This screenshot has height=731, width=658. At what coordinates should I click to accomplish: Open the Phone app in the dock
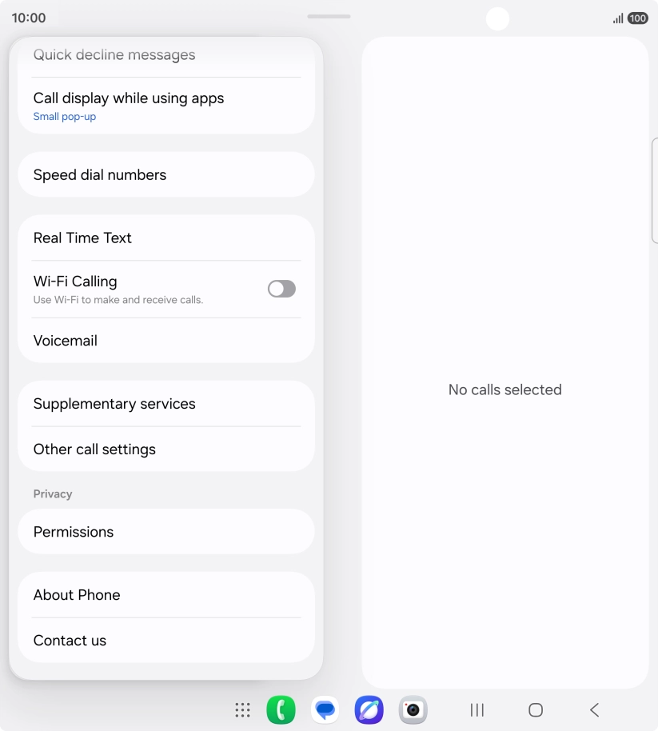coord(281,709)
